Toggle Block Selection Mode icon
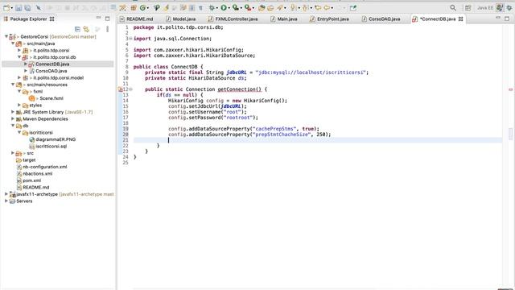515x290 pixels. (192, 8)
